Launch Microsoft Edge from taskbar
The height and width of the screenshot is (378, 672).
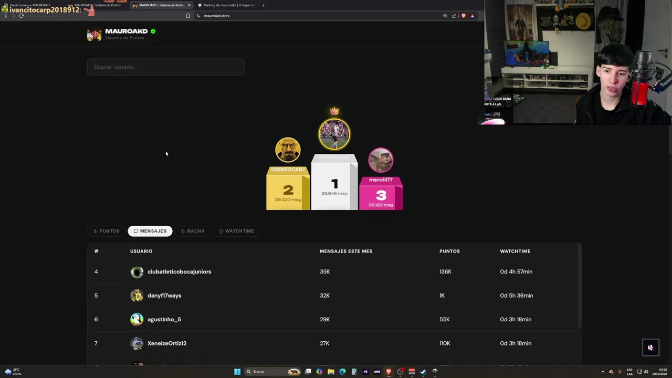point(342,372)
